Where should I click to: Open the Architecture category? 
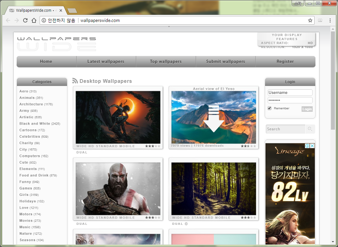(36, 104)
